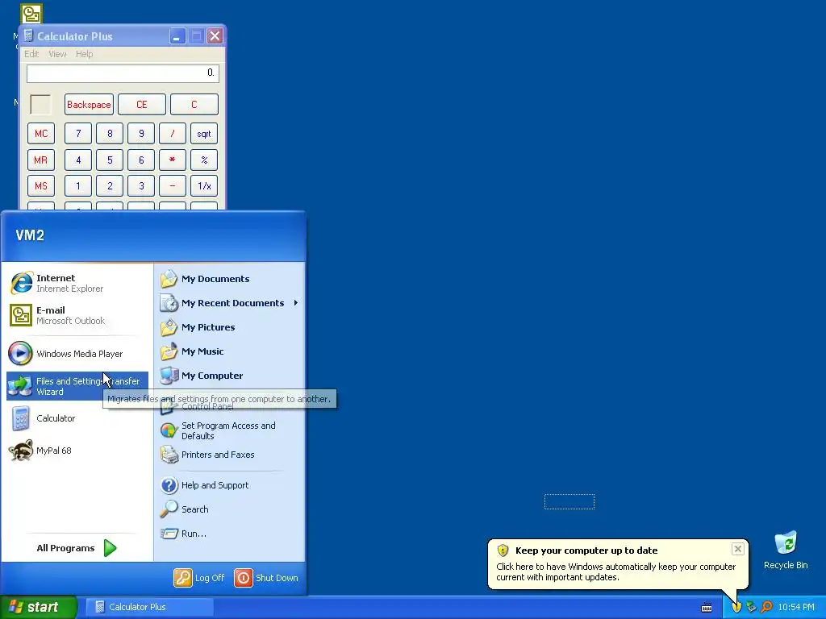The image size is (826, 619).
Task: Open Recycle Bin on desktop
Action: pyautogui.click(x=786, y=550)
